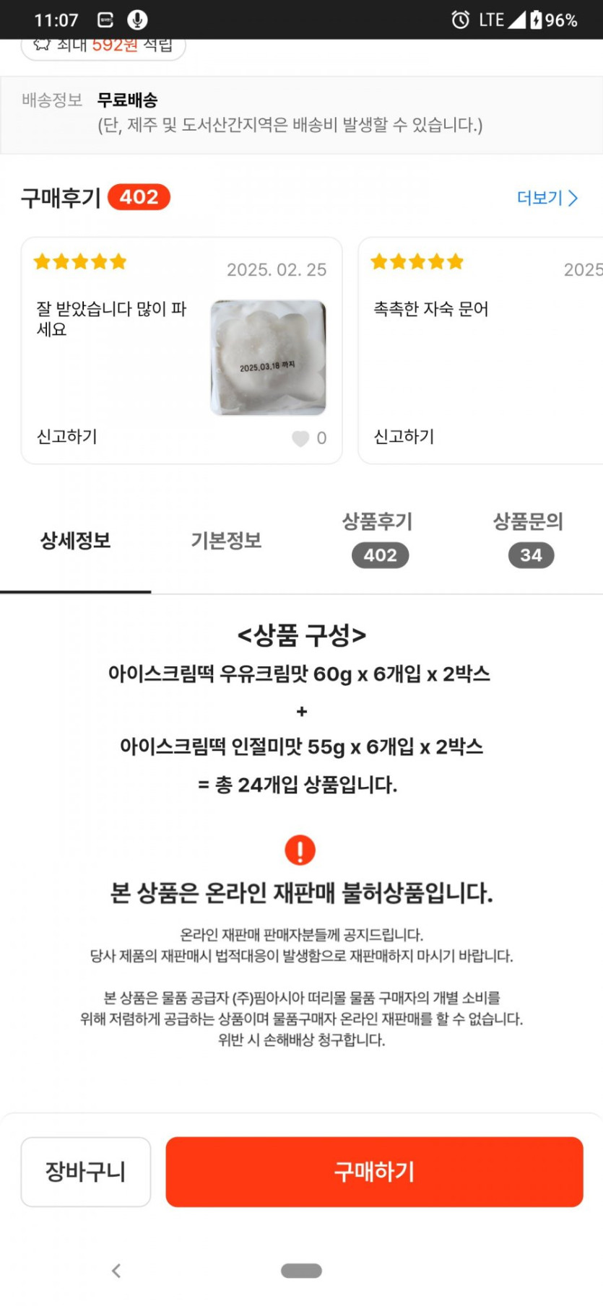
Task: Open the 상품후기 402 tab
Action: coord(378,538)
